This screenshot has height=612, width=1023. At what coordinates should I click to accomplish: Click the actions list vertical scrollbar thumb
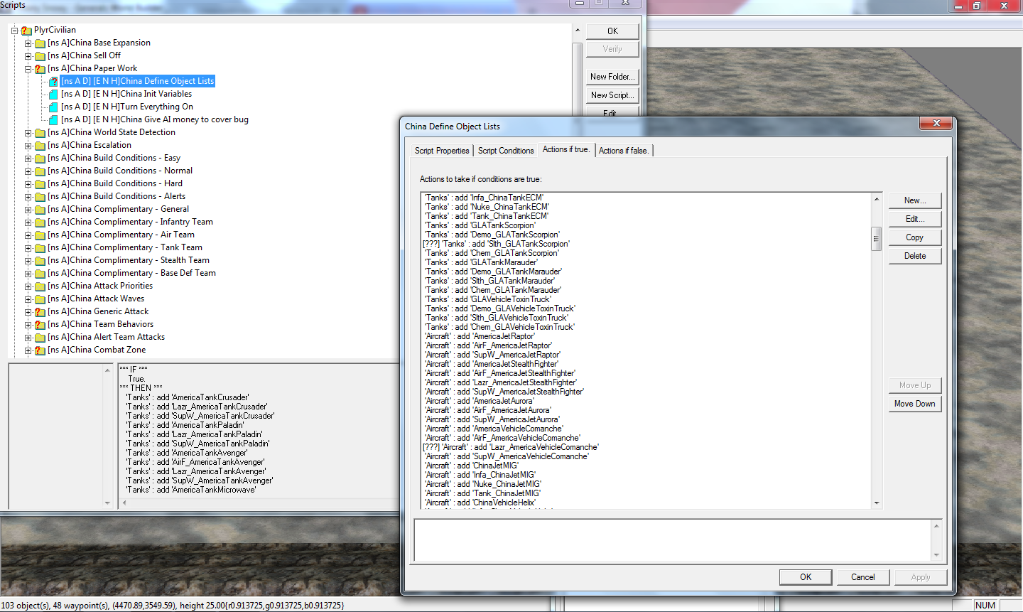(x=876, y=239)
